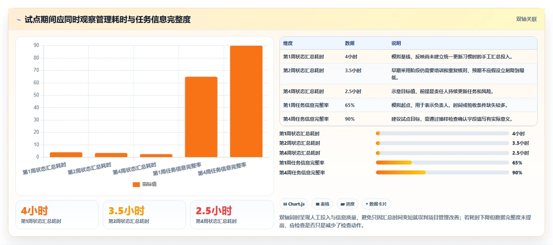
Task: Click the Chart.js tag label
Action: point(296,204)
